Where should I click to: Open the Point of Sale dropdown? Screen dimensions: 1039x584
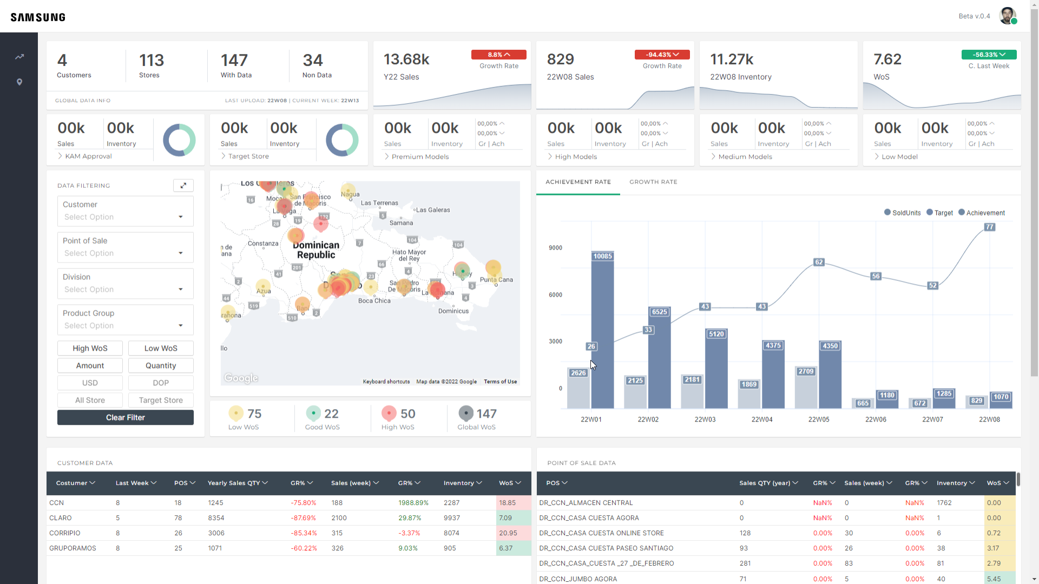click(126, 247)
